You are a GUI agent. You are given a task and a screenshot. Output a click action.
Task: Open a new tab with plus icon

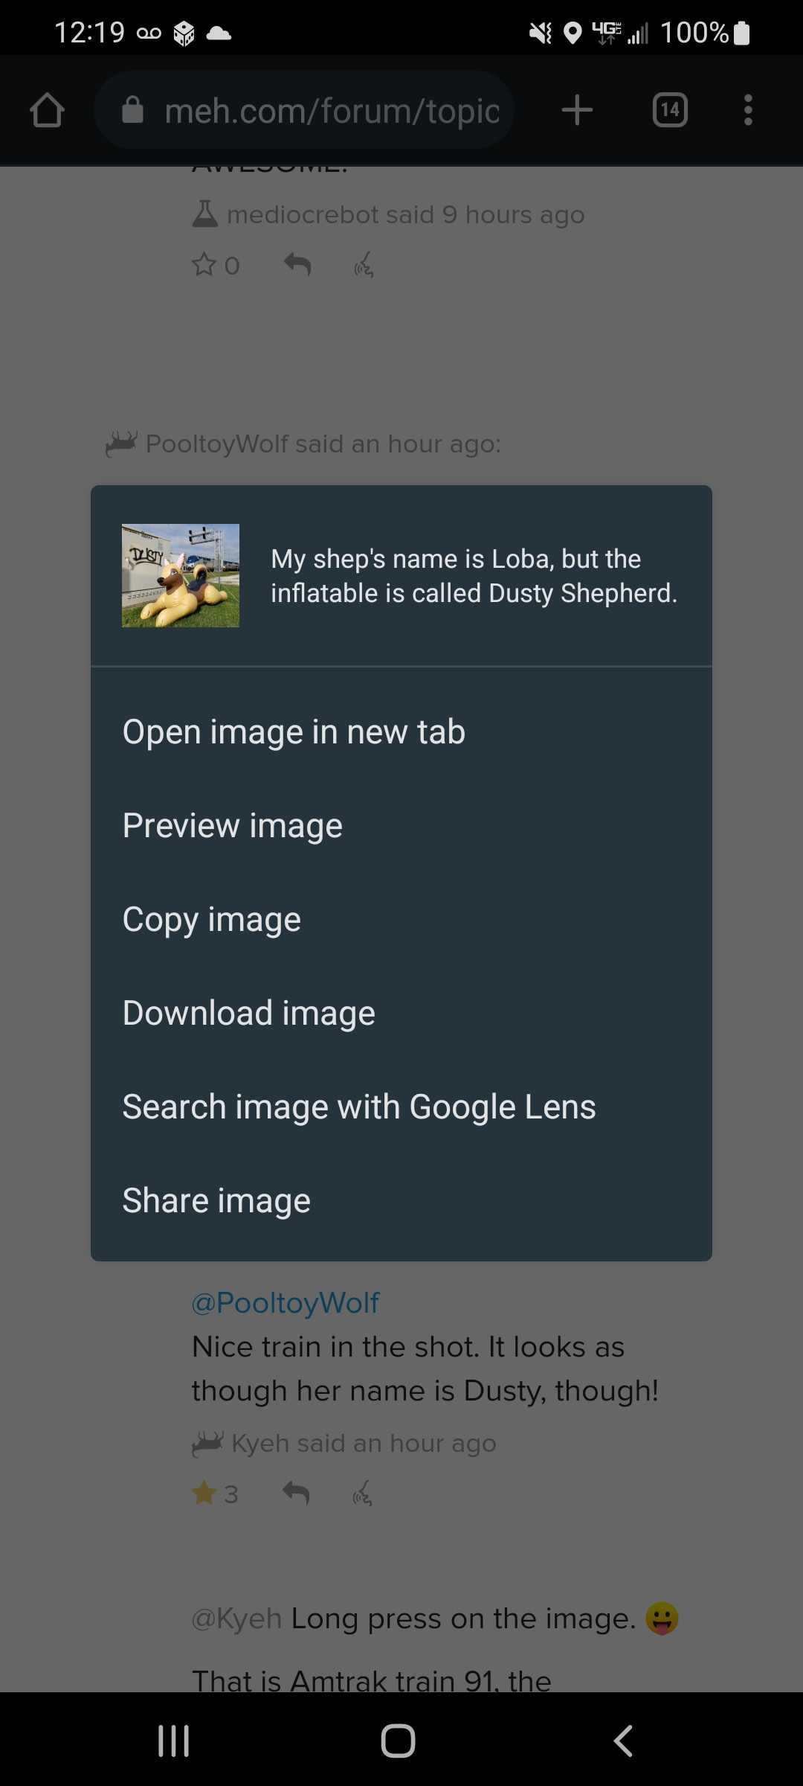pos(577,110)
